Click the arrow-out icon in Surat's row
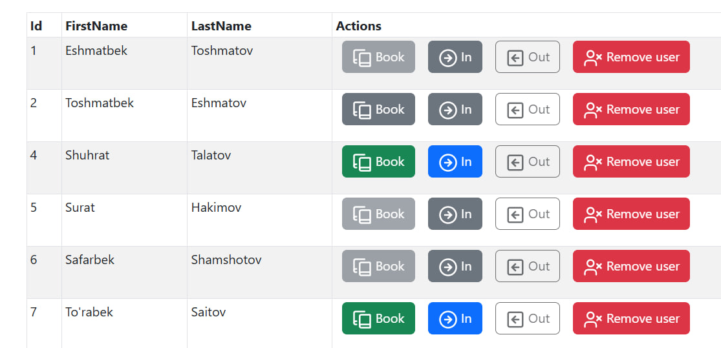Viewport: 721px width, 348px height. tap(515, 214)
